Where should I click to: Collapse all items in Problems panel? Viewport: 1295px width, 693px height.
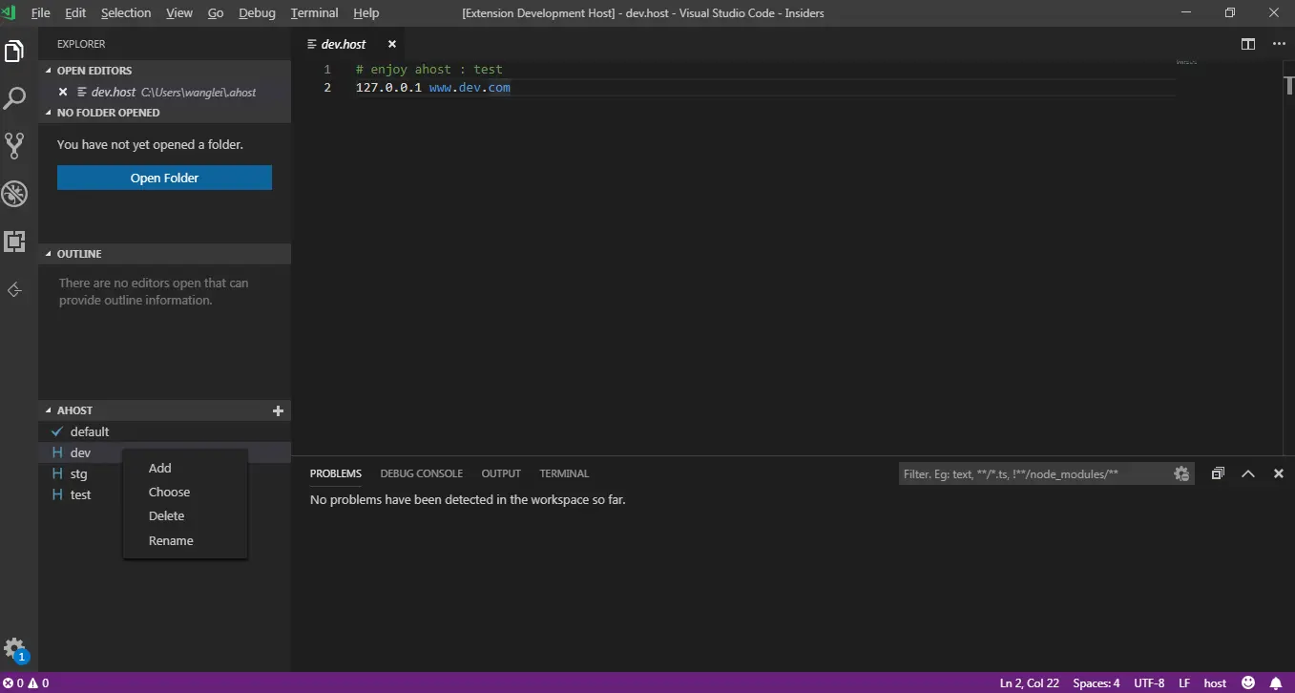coord(1218,473)
